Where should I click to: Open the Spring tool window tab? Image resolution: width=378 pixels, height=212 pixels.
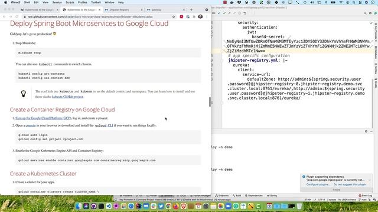(x=272, y=196)
